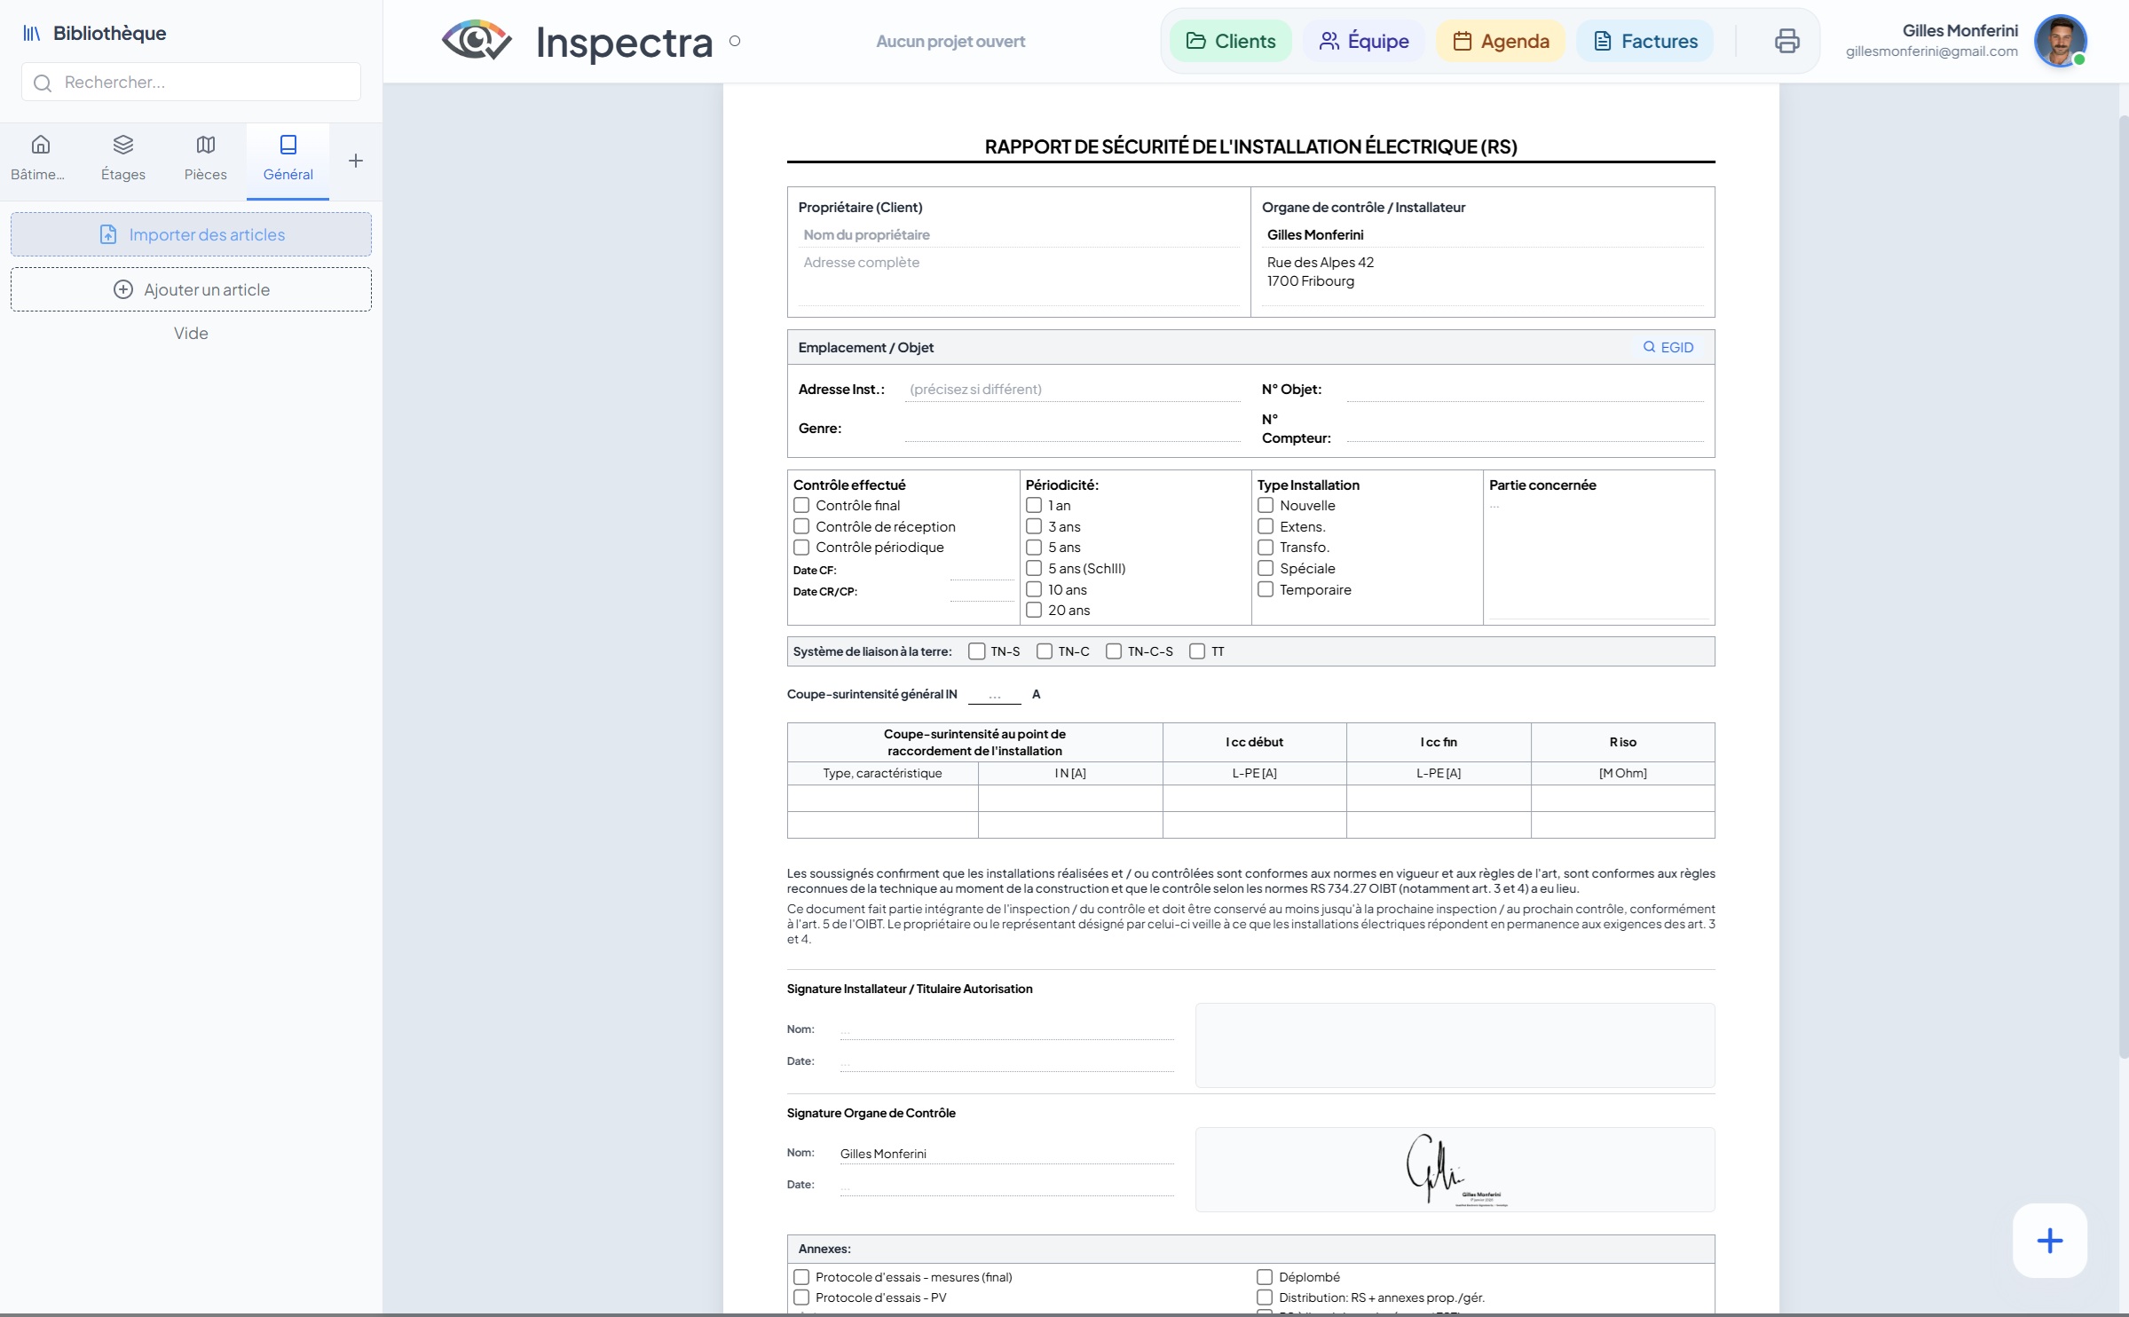Go to the Agenda page
Image resolution: width=2129 pixels, height=1317 pixels.
[x=1501, y=41]
